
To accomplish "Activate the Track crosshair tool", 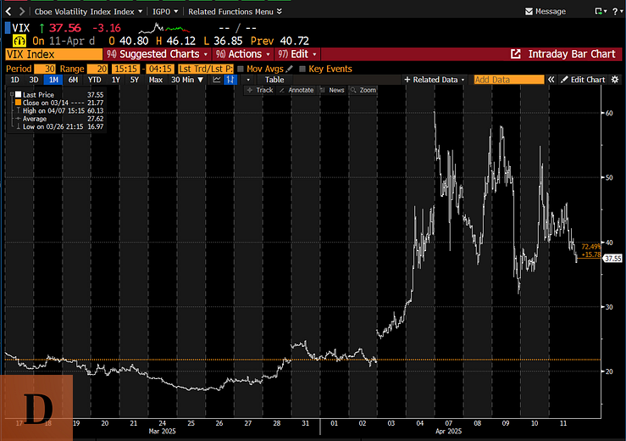I will 259,90.
